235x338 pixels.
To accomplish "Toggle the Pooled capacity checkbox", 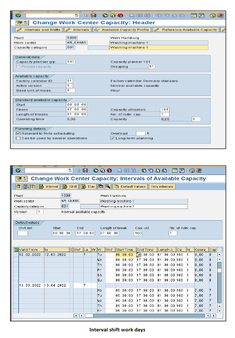I will 18,66.
